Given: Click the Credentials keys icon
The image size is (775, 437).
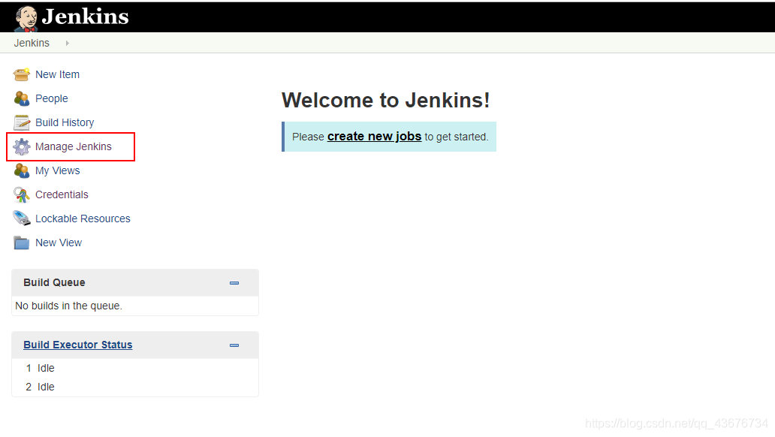Looking at the screenshot, I should [x=21, y=194].
